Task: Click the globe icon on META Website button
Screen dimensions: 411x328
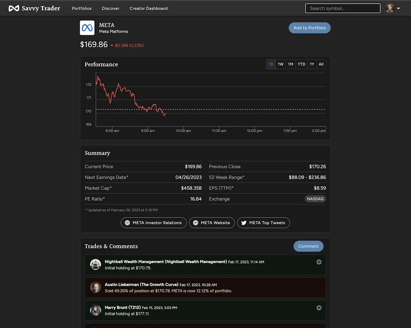Action: click(195, 223)
